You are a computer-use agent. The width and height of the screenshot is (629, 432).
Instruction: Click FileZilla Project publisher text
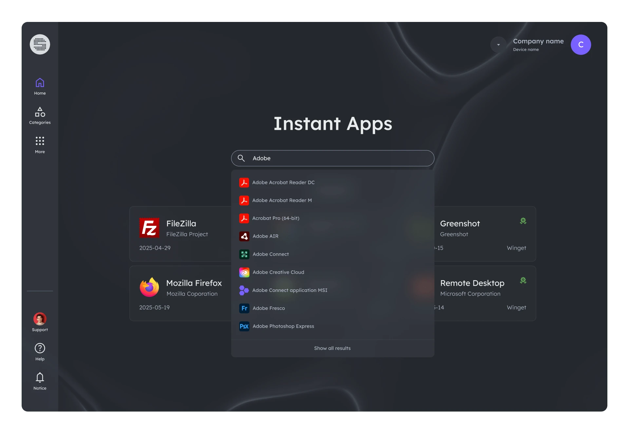tap(187, 234)
